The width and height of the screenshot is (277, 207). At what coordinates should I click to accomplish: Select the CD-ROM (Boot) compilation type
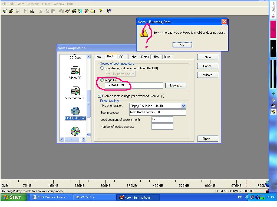click(x=75, y=113)
